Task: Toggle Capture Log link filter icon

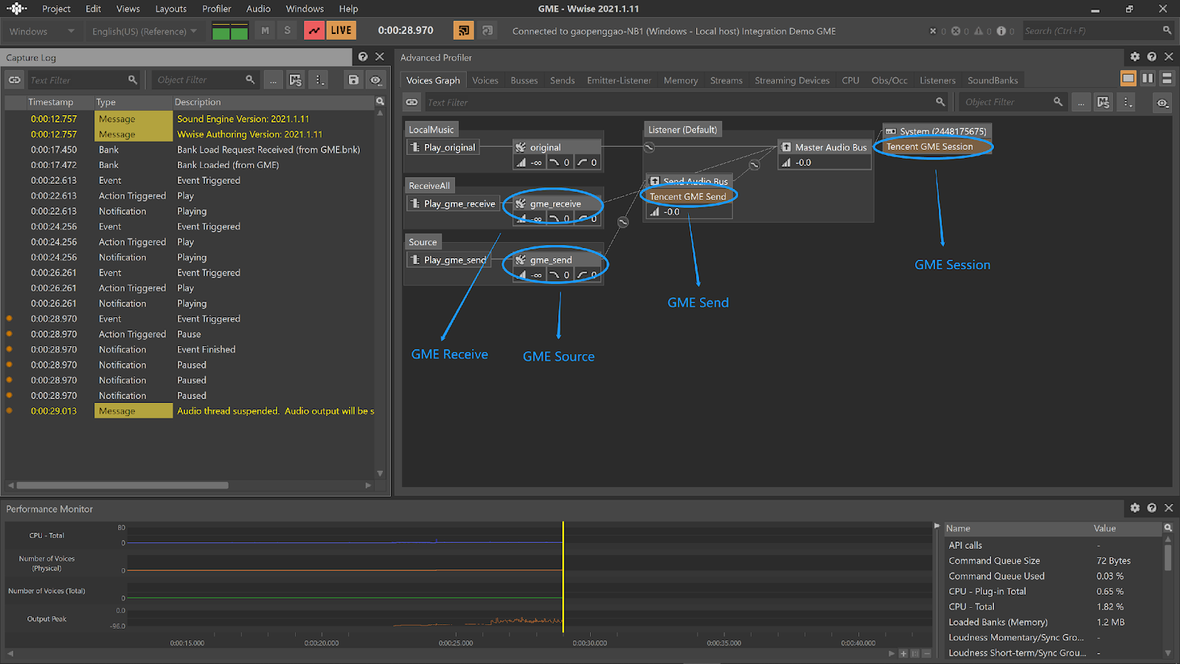Action: point(15,80)
